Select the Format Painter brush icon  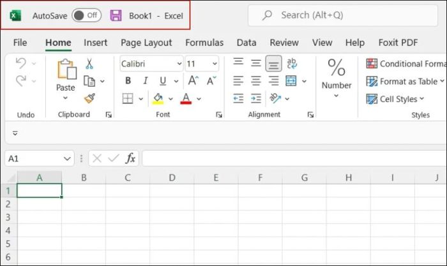tap(89, 98)
